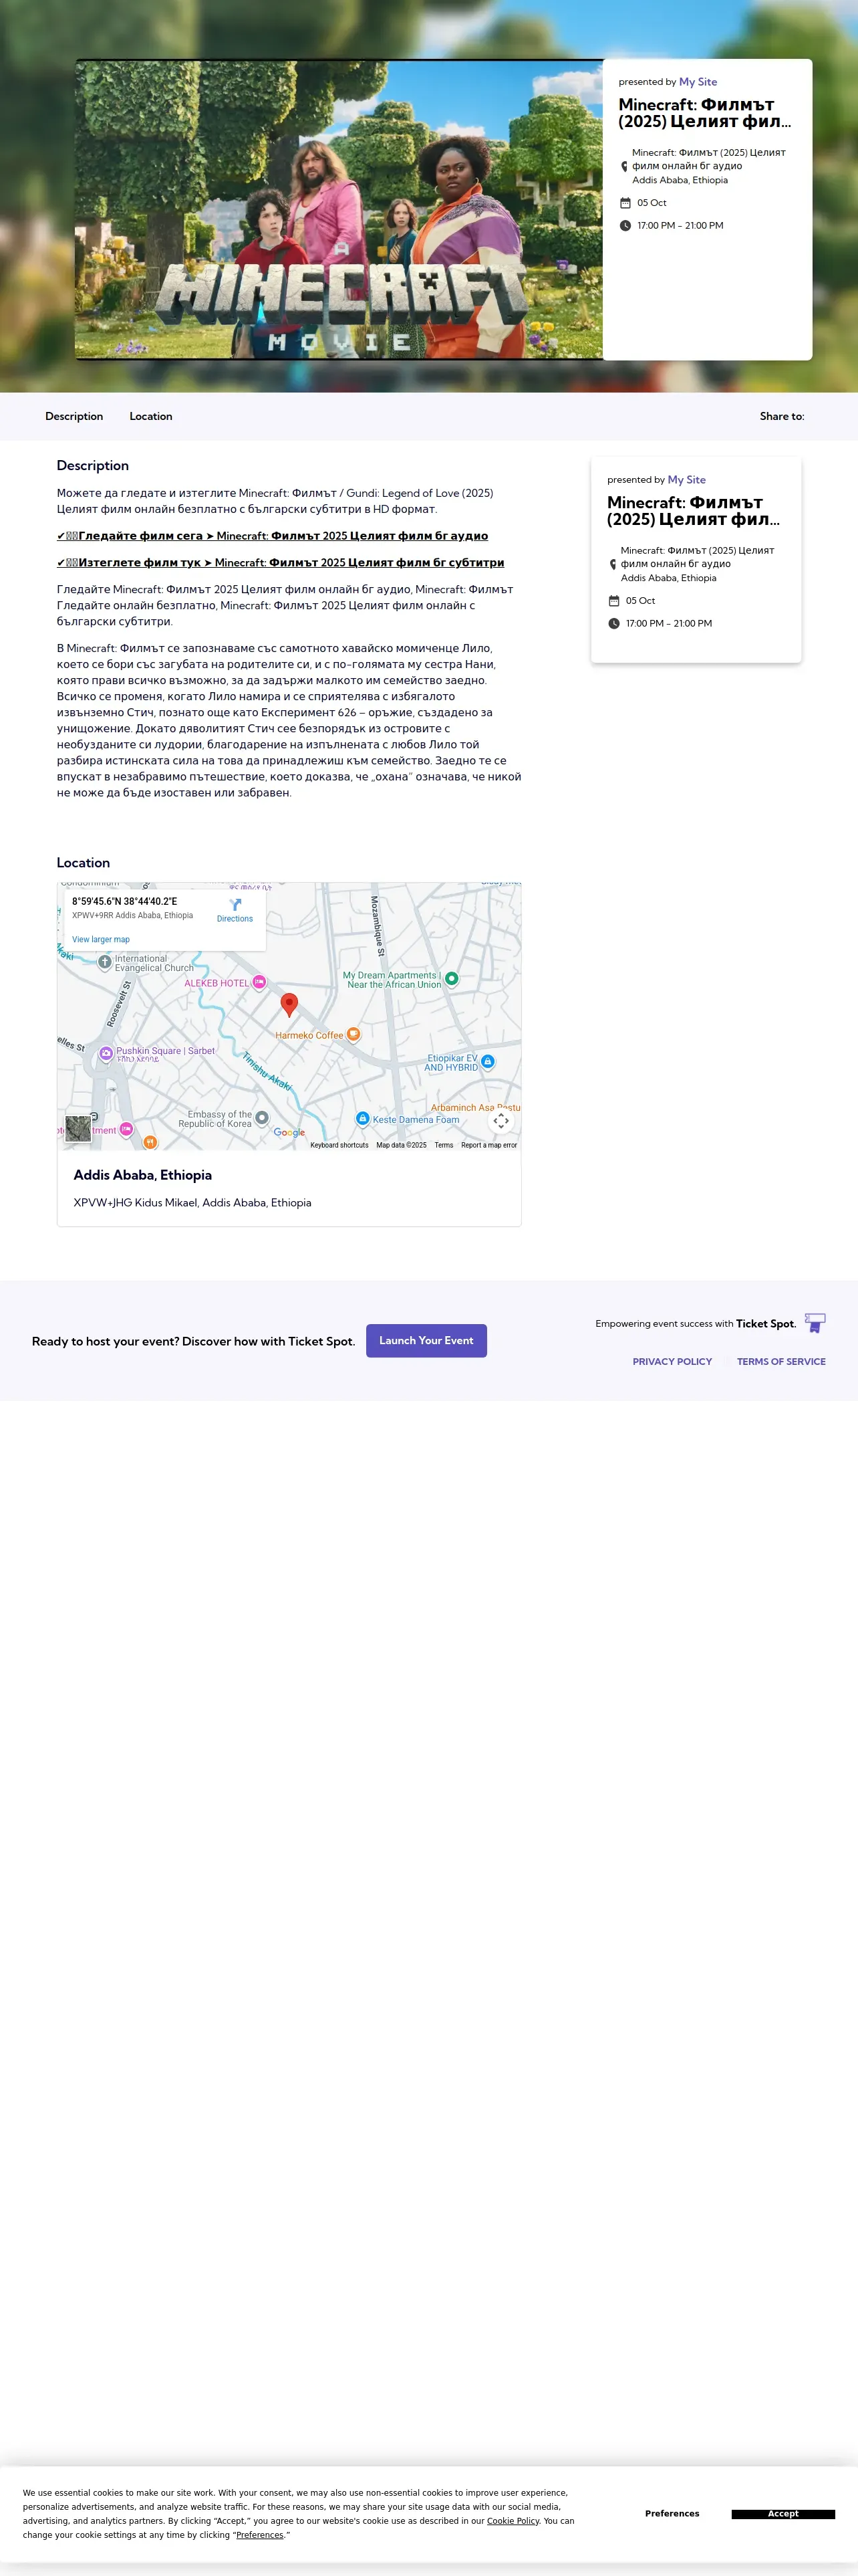Click Map data ©2025 text

[x=402, y=1145]
